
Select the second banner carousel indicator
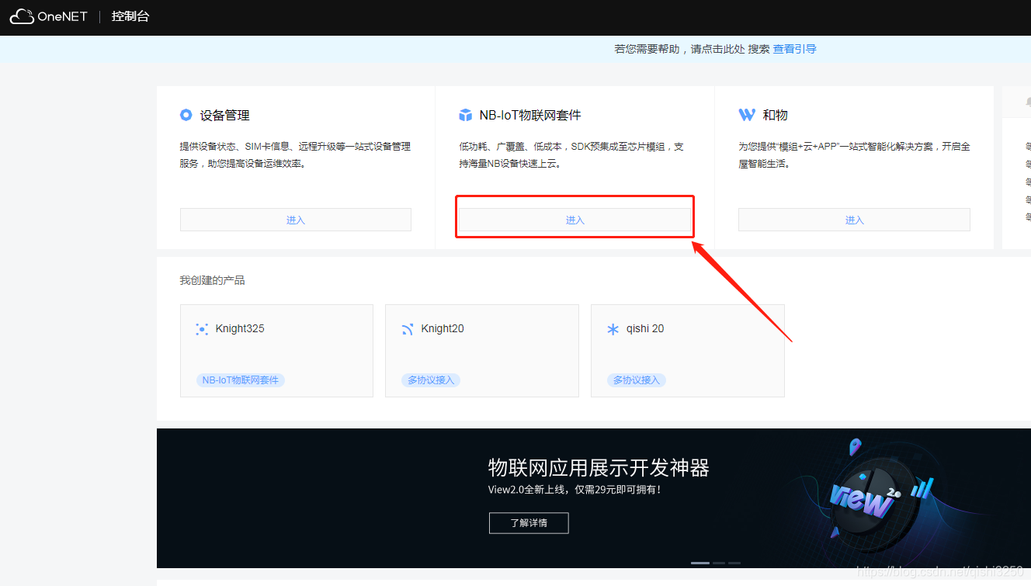click(x=719, y=563)
